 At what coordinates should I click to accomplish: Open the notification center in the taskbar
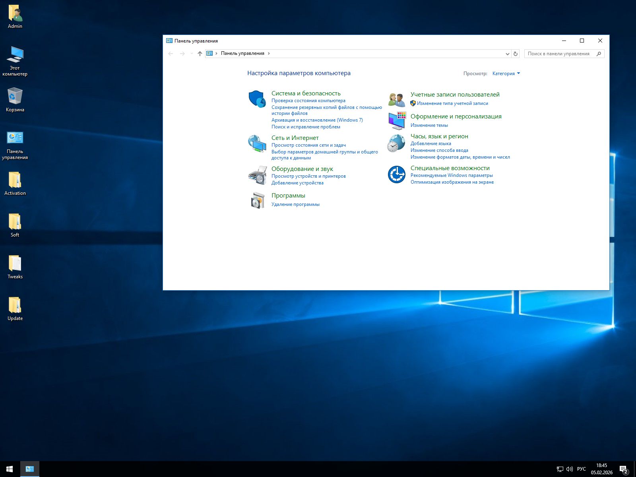point(623,469)
